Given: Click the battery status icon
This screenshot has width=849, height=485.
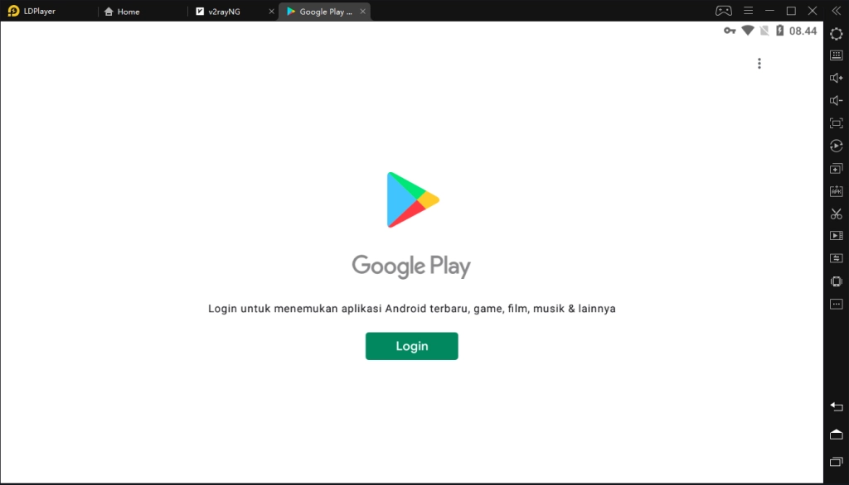Looking at the screenshot, I should pos(779,31).
